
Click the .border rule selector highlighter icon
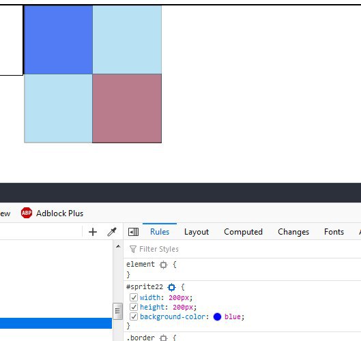pyautogui.click(x=164, y=338)
